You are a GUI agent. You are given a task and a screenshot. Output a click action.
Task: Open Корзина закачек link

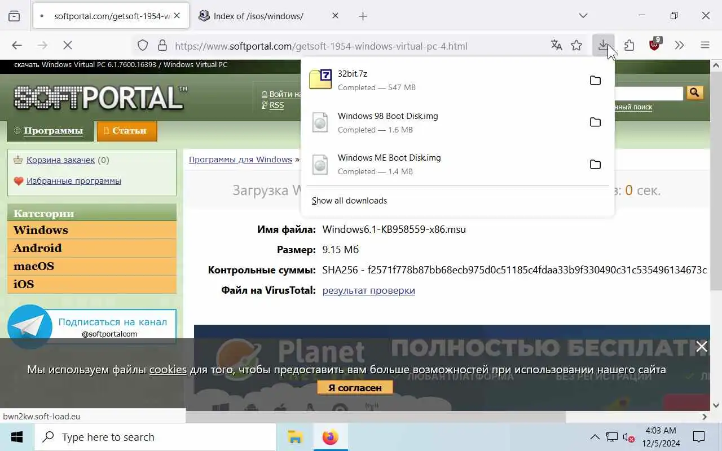pyautogui.click(x=60, y=160)
